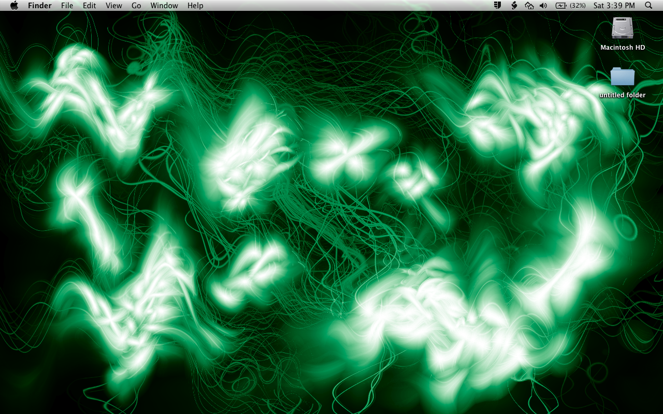The image size is (663, 414).
Task: Open the Go menu
Action: pyautogui.click(x=136, y=6)
